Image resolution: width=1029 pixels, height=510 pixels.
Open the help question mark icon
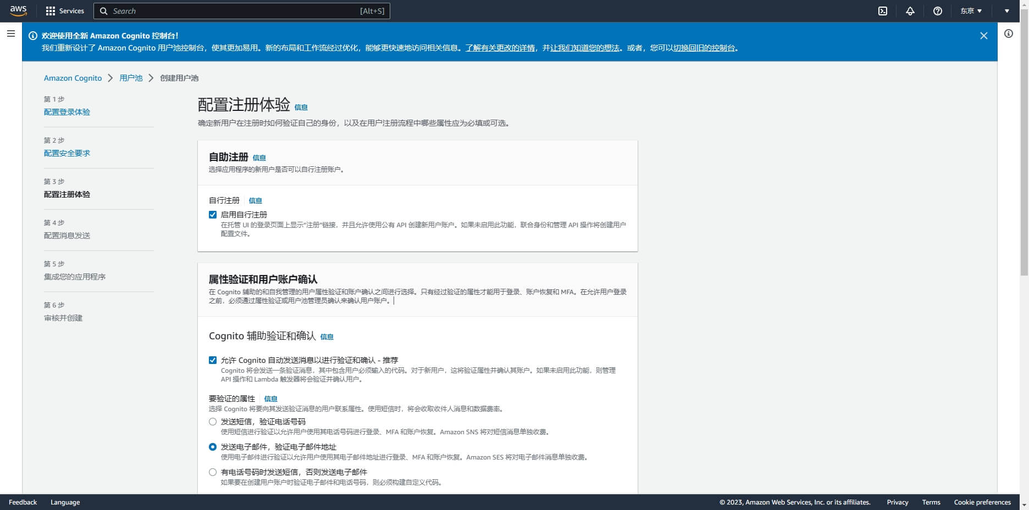pyautogui.click(x=938, y=11)
